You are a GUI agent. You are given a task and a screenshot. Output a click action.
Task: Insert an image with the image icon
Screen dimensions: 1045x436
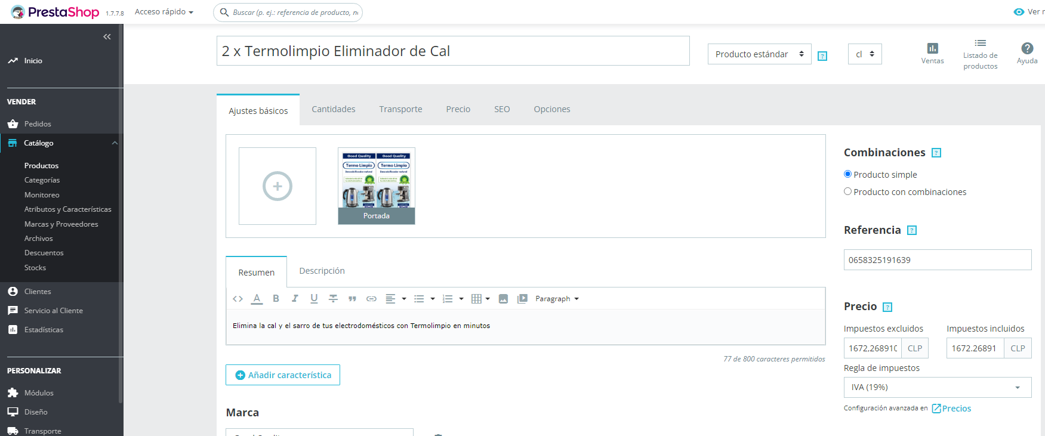click(503, 299)
